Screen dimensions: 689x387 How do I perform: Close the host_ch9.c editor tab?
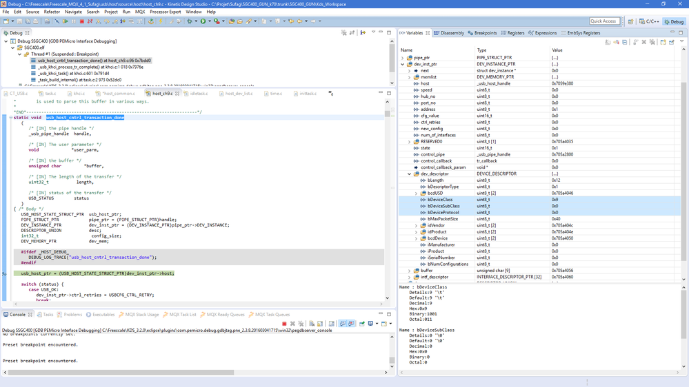177,94
